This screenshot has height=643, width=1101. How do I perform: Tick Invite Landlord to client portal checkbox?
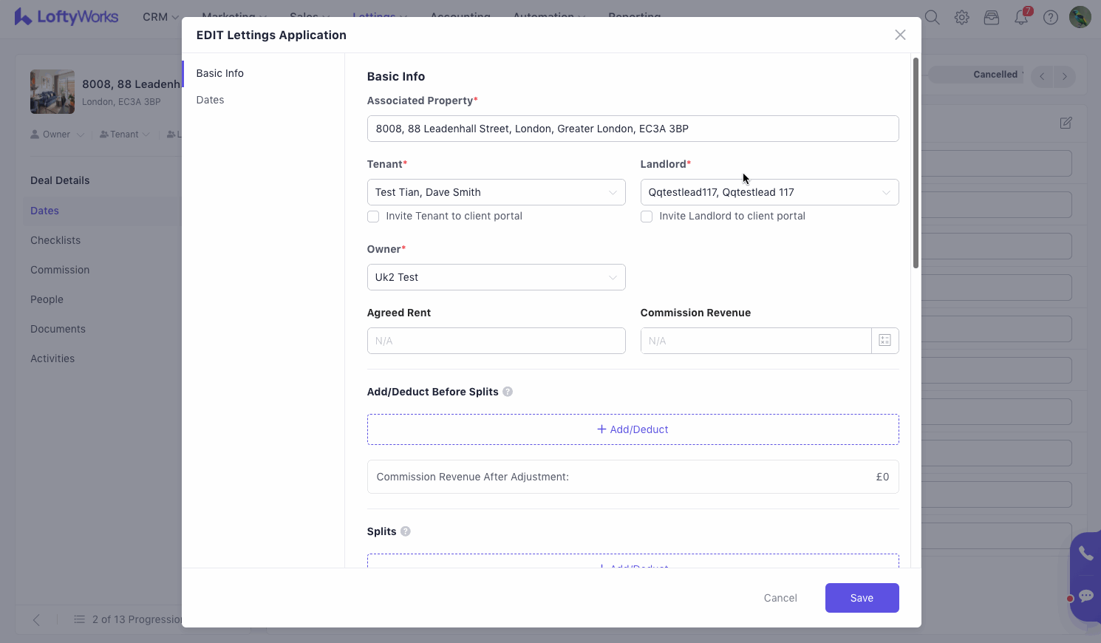tap(647, 217)
